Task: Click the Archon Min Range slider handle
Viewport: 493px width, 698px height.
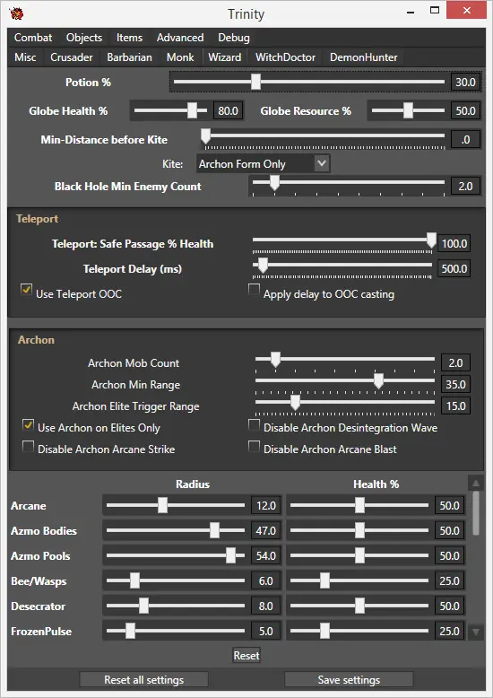Action: coord(378,380)
